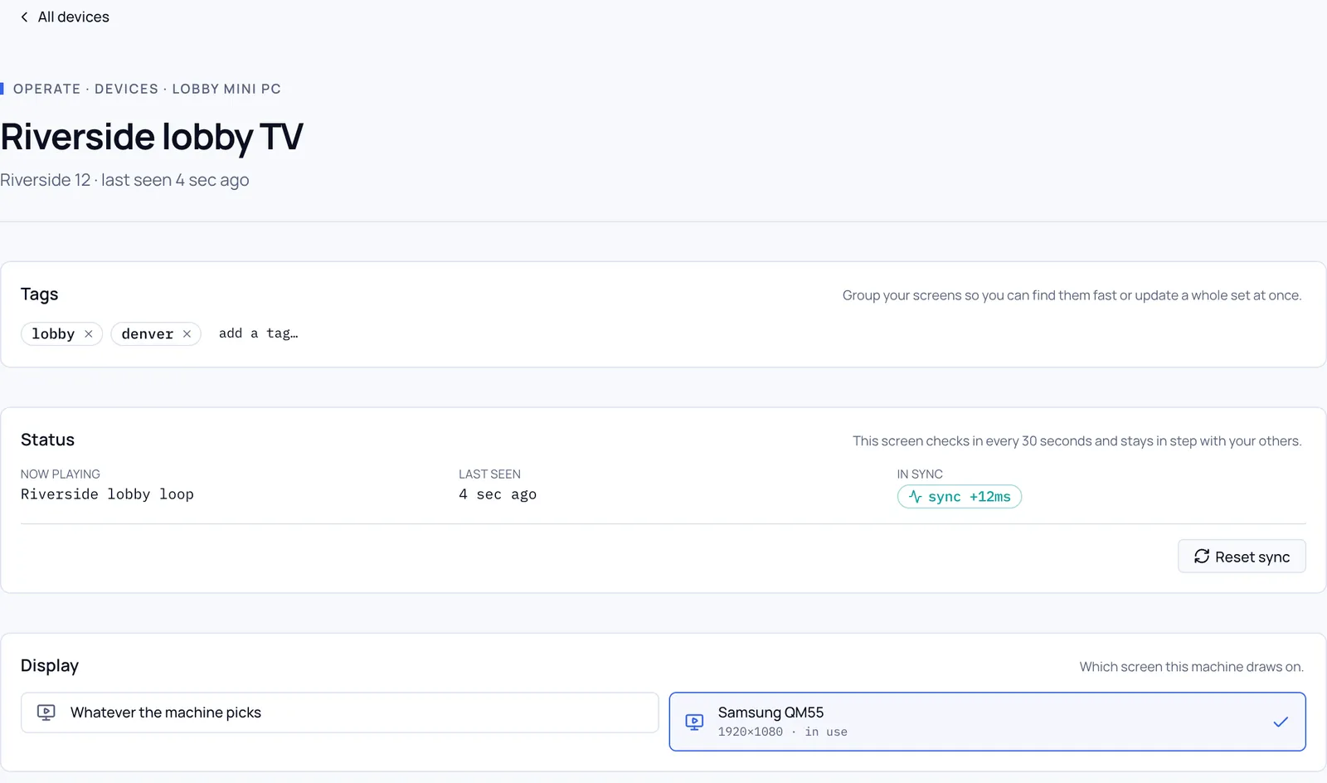Remove the lobby tag with its x
Viewport: 1327px width, 783px height.
(89, 334)
